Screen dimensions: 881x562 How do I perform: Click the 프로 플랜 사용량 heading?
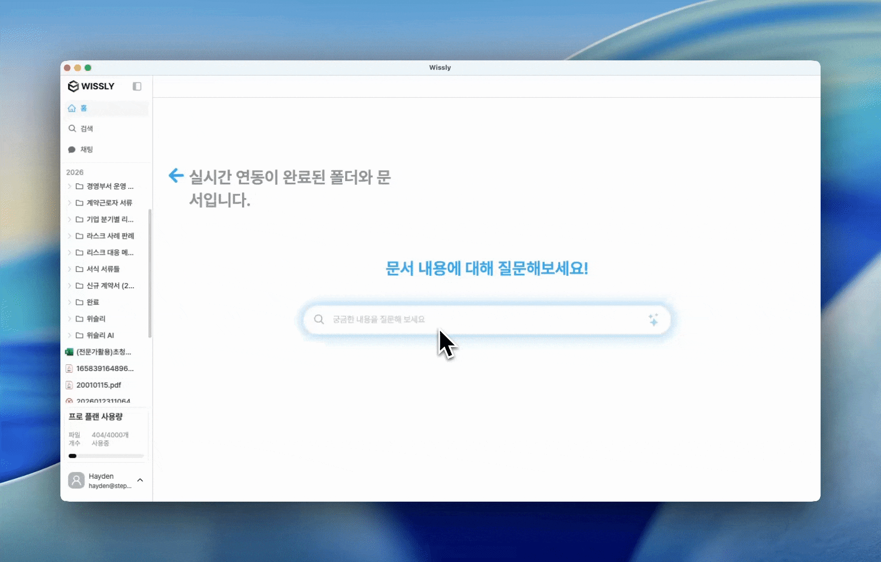pos(96,417)
